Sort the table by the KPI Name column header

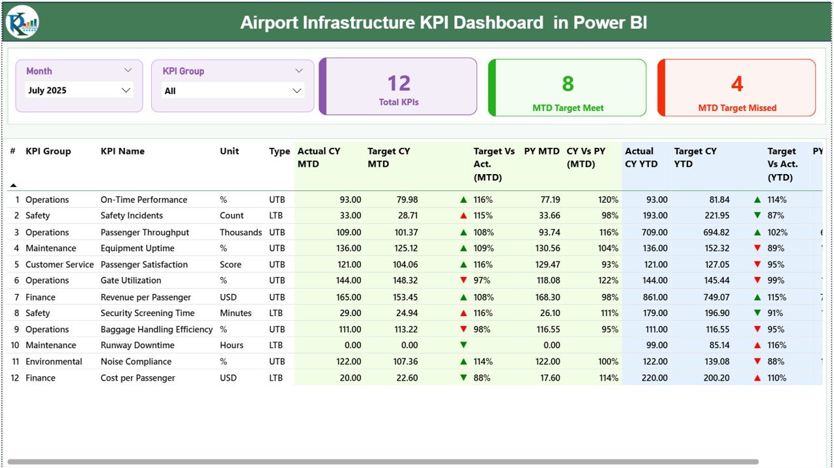tap(122, 151)
